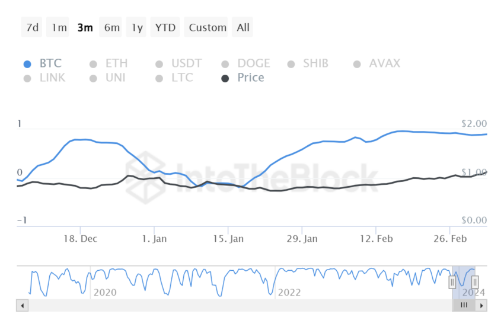This screenshot has width=504, height=336.
Task: Toggle the LINK legend item
Action: pos(44,78)
